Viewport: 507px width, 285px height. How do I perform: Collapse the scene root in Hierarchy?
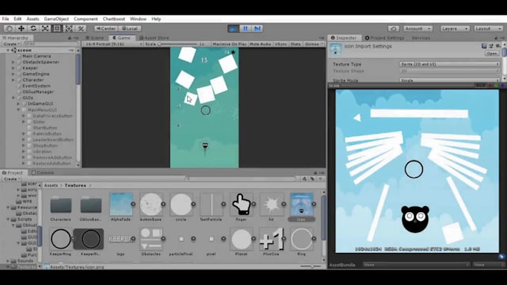point(8,50)
